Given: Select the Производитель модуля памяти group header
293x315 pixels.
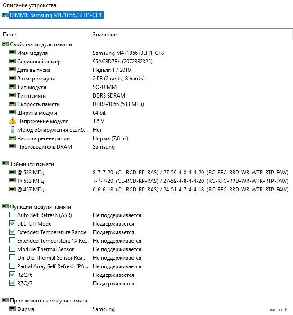Looking at the screenshot, I should coord(49,301).
